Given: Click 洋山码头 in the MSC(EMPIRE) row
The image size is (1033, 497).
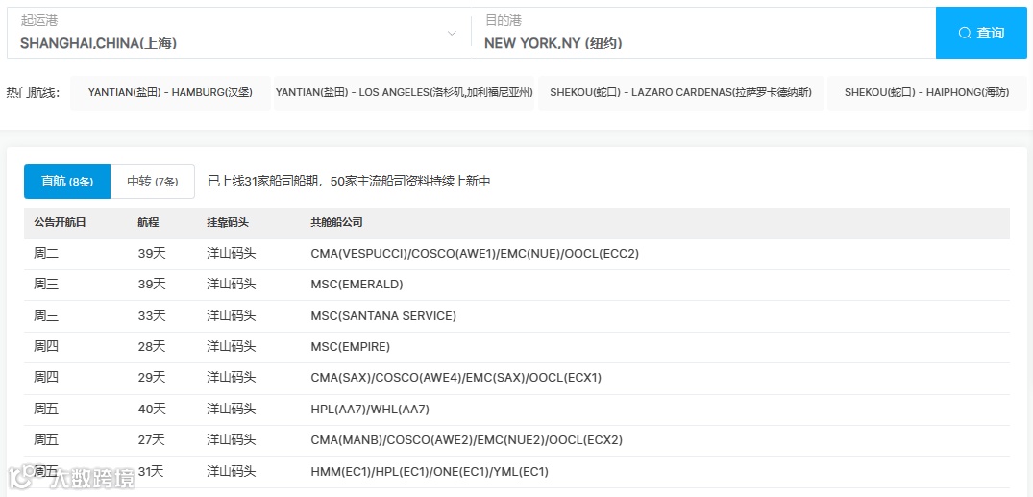Looking at the screenshot, I should [x=232, y=347].
